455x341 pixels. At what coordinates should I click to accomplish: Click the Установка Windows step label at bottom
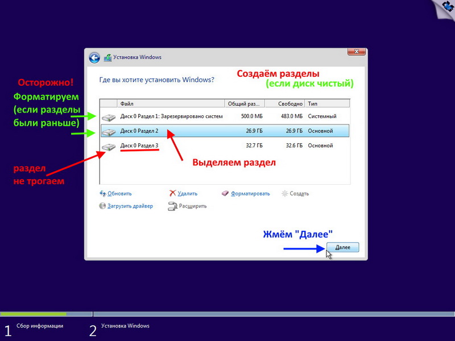pyautogui.click(x=125, y=326)
